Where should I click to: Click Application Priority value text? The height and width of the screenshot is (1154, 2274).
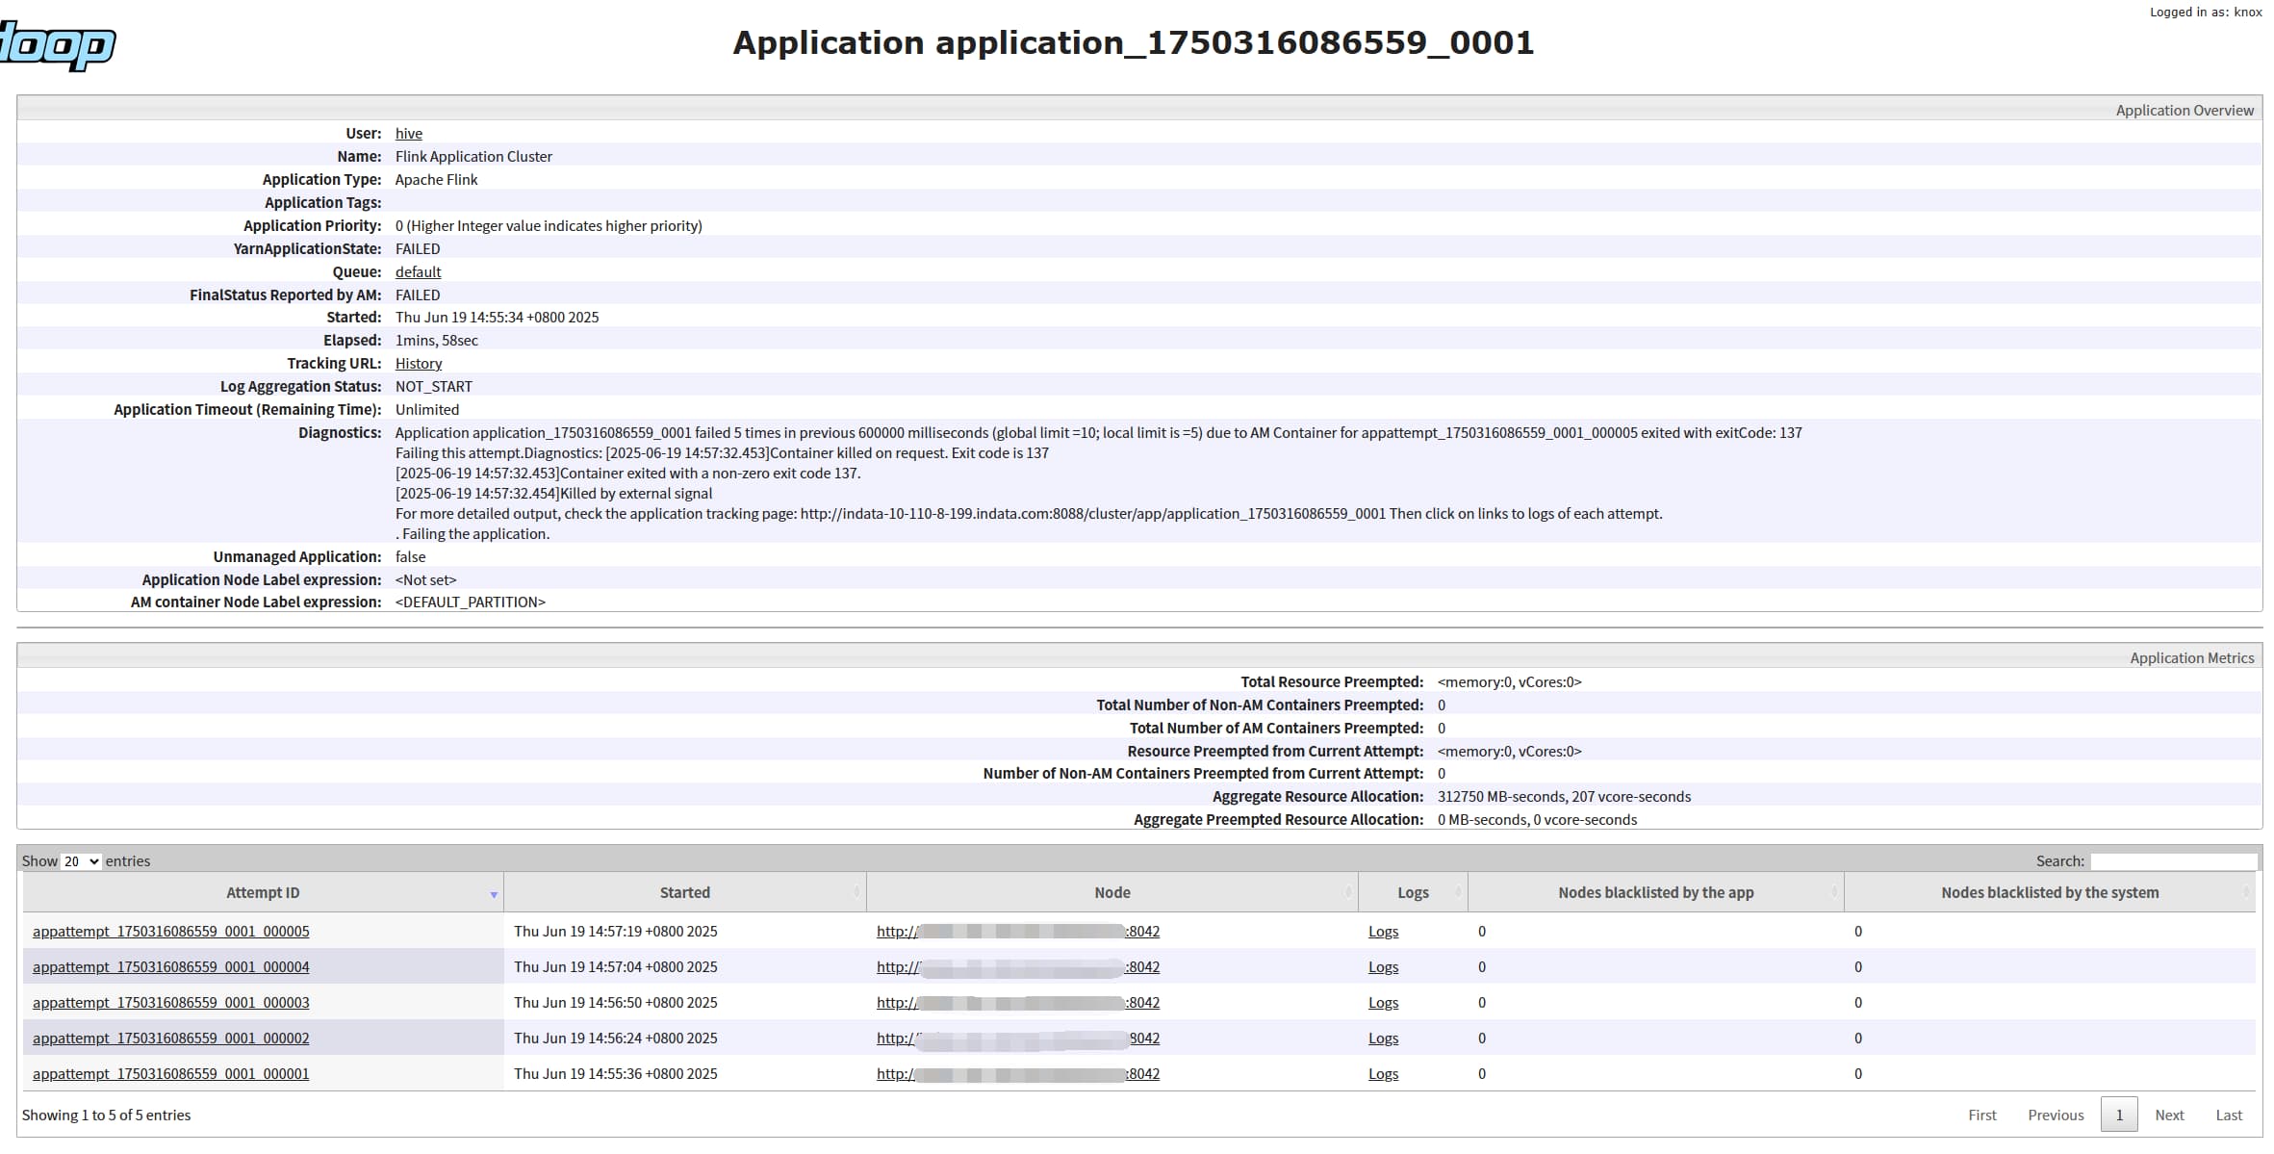click(x=549, y=225)
